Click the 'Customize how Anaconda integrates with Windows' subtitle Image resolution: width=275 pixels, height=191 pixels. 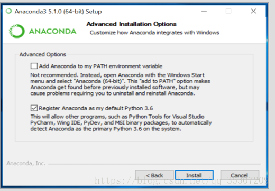154,33
